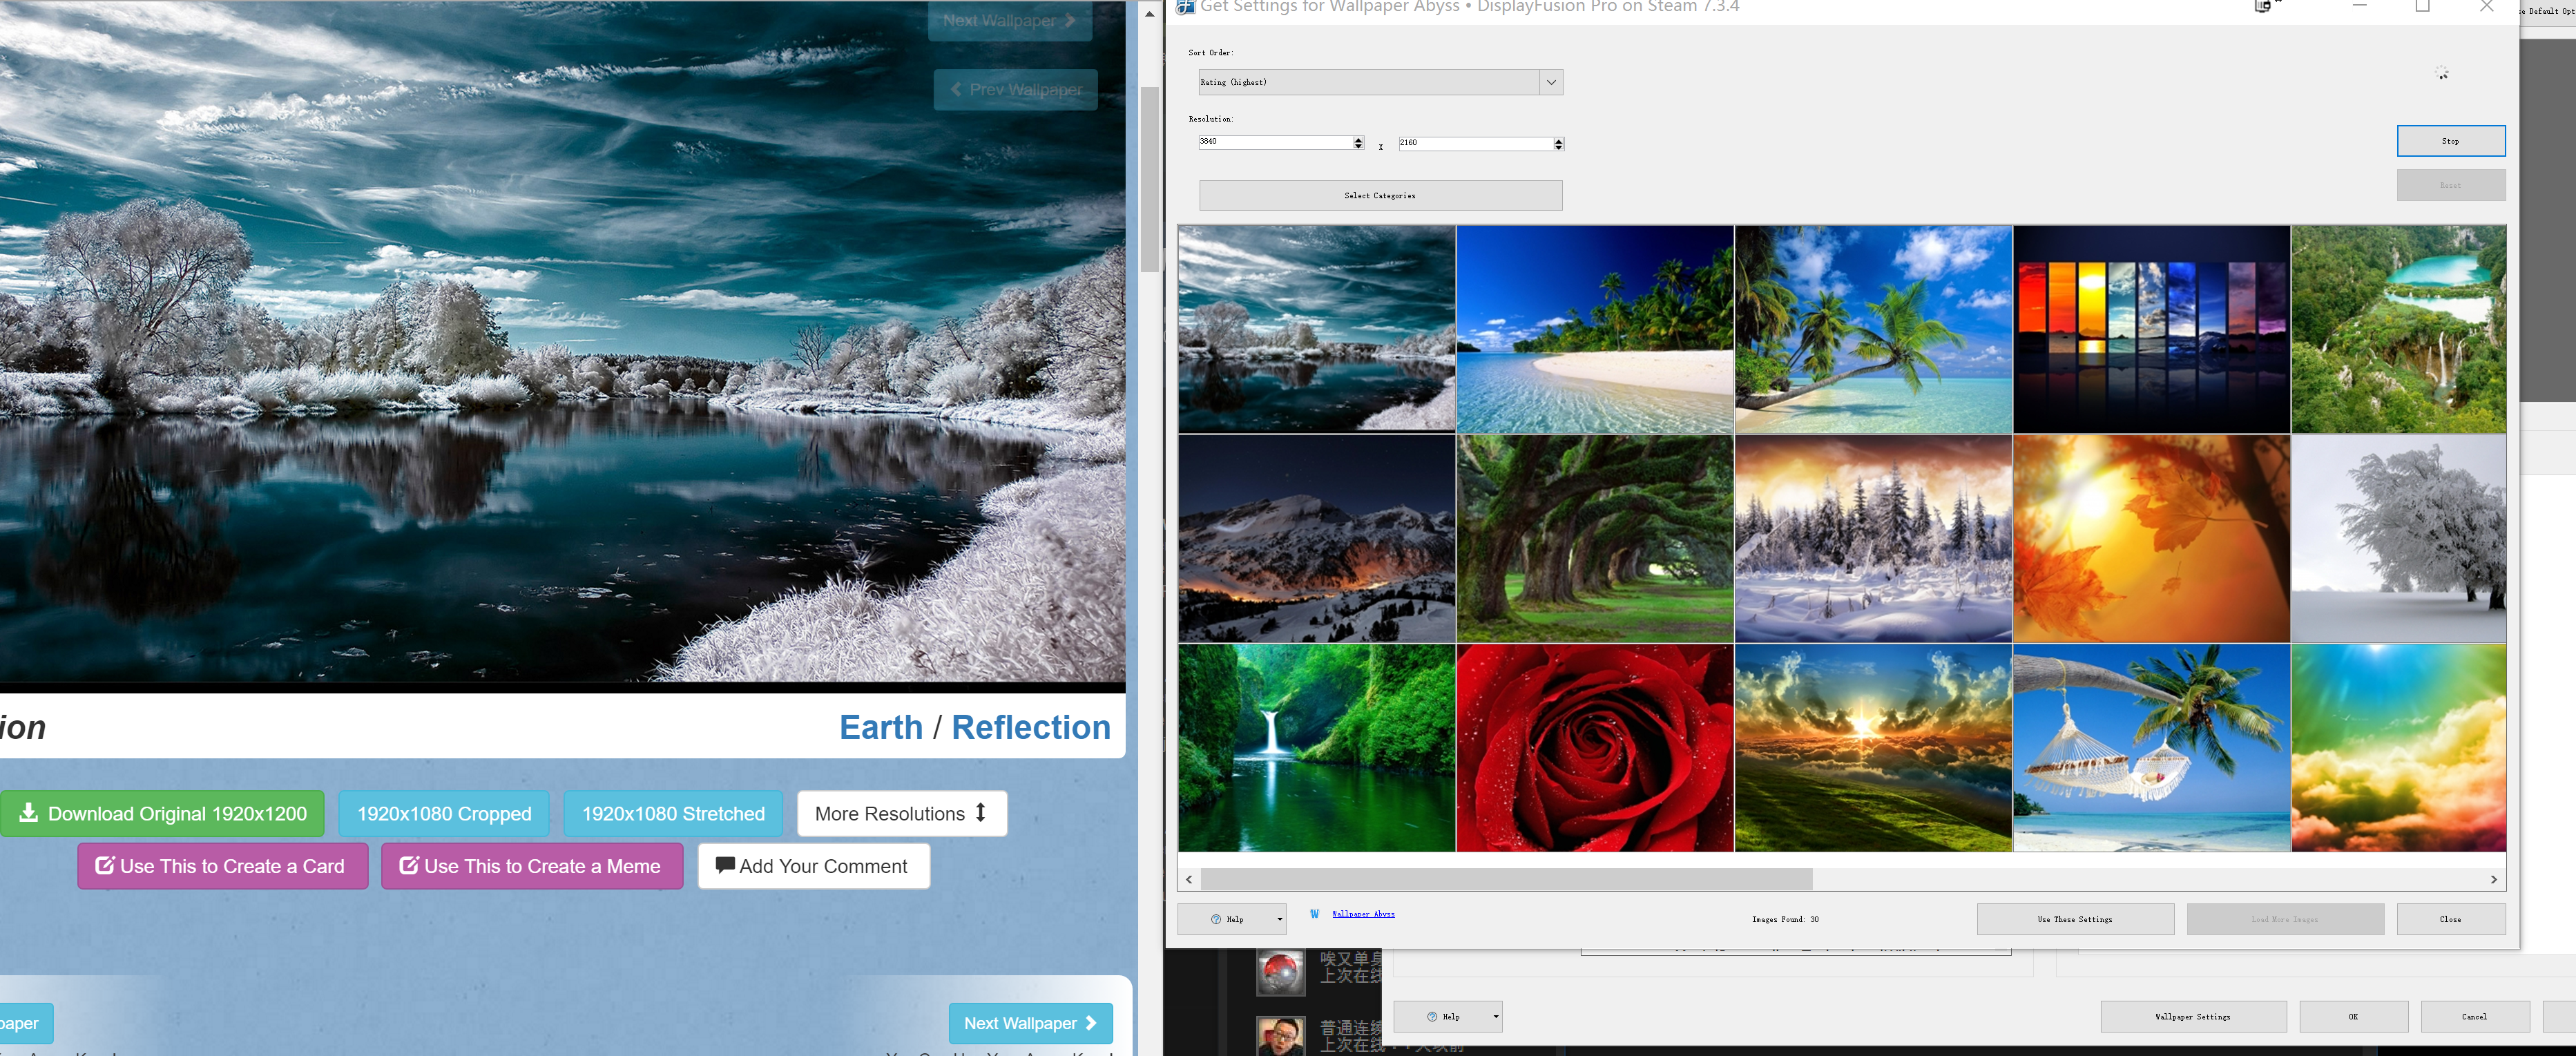Click Use This to Create a Card
Image resolution: width=2576 pixels, height=1056 pixels.
[222, 866]
